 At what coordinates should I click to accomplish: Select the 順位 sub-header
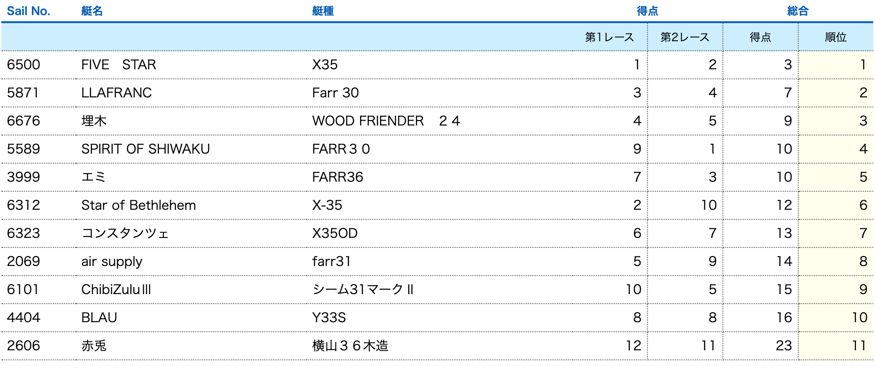[835, 37]
